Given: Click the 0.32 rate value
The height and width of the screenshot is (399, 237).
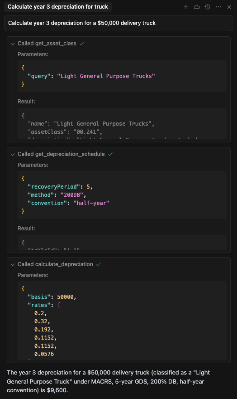Looking at the screenshot, I should (42, 321).
